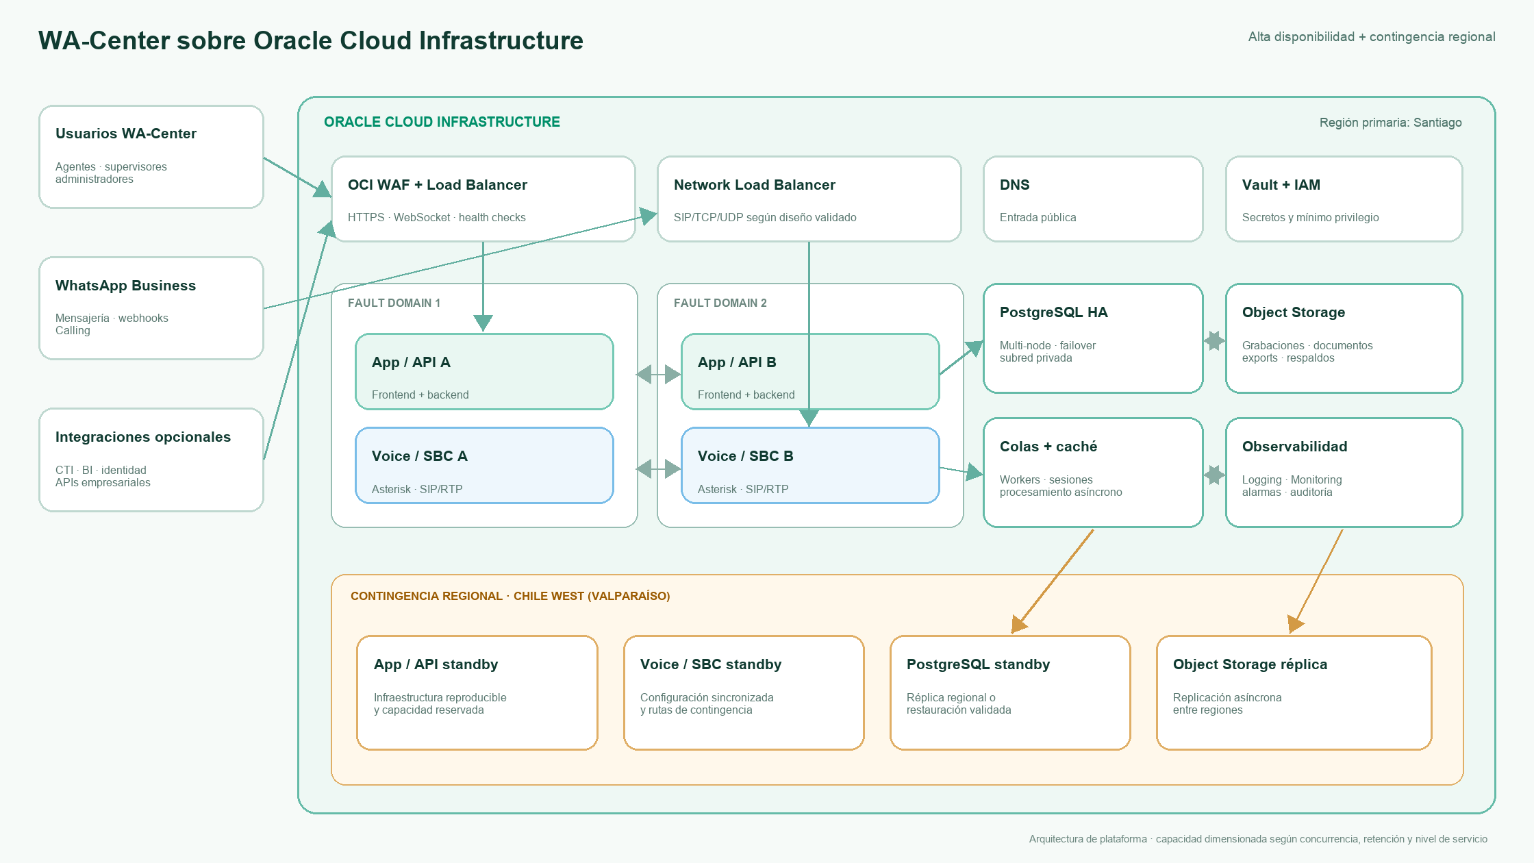This screenshot has height=863, width=1534.
Task: Click the Object Storage box
Action: coord(1344,338)
